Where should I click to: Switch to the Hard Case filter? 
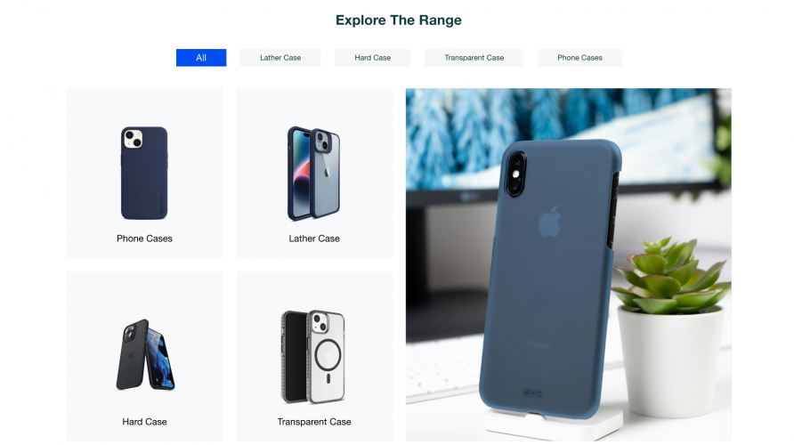point(372,58)
